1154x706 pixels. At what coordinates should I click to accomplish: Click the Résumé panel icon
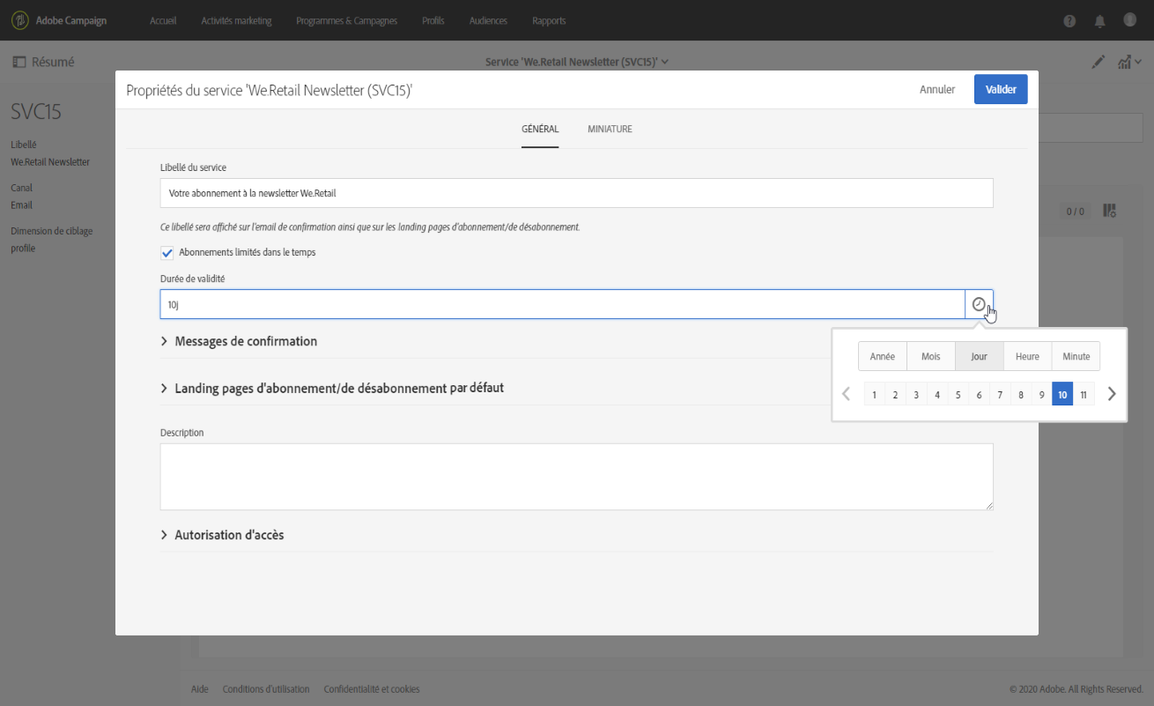pyautogui.click(x=18, y=62)
